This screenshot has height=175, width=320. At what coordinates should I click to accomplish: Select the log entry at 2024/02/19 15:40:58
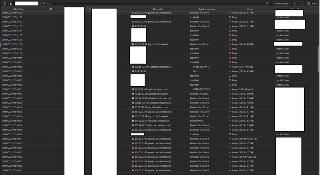pos(159,67)
